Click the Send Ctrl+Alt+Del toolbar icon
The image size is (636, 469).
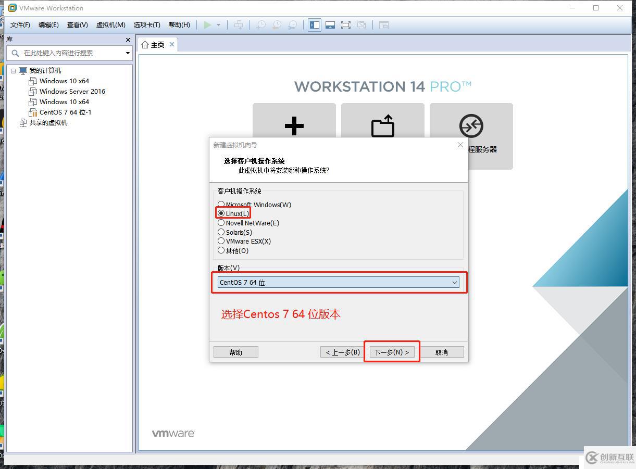click(x=238, y=25)
